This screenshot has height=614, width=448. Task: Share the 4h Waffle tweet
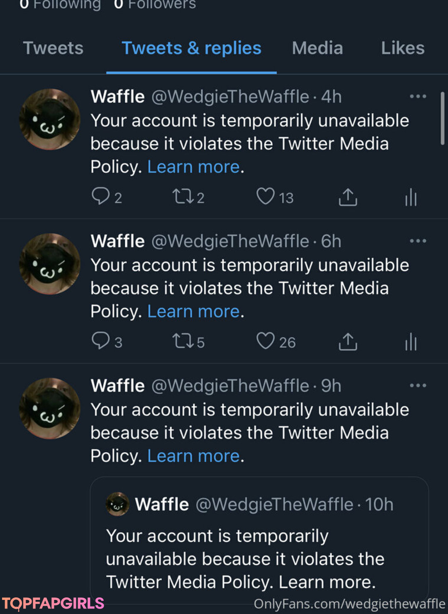pyautogui.click(x=348, y=197)
